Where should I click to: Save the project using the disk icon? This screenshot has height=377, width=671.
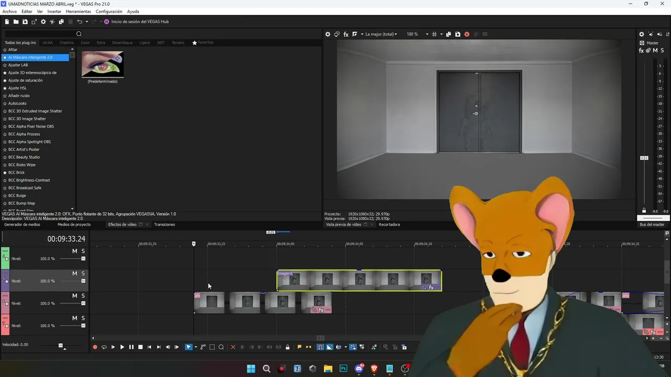[x=25, y=21]
